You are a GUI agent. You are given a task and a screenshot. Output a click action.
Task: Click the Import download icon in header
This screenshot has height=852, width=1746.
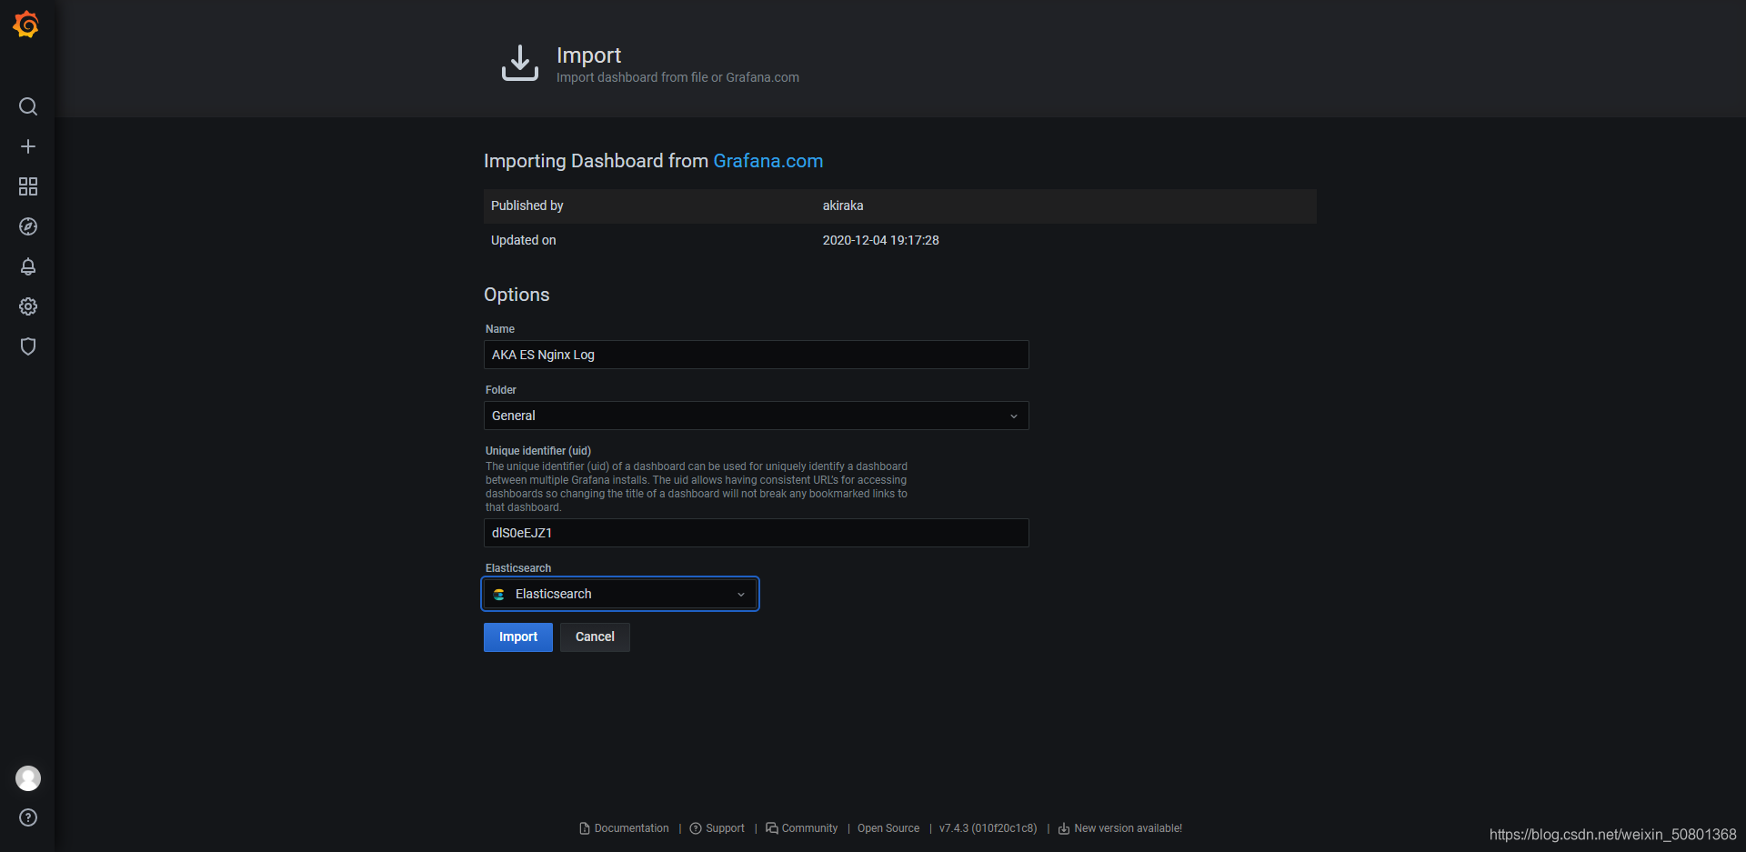(519, 62)
